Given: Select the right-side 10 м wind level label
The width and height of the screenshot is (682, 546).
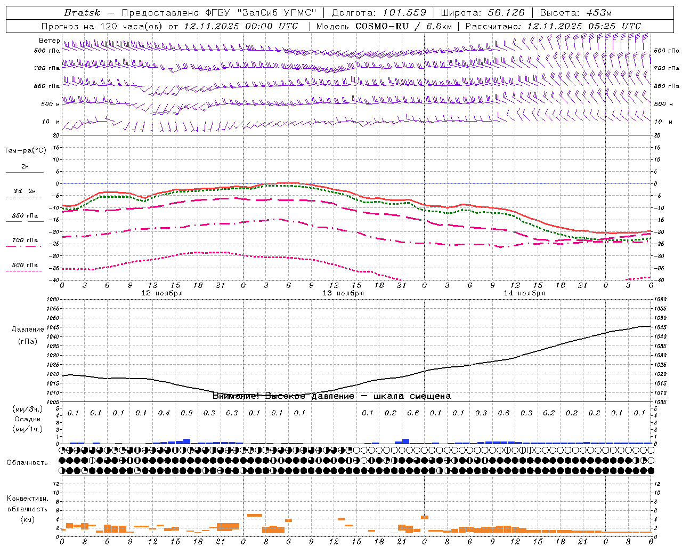Looking at the screenshot, I should pos(663,122).
